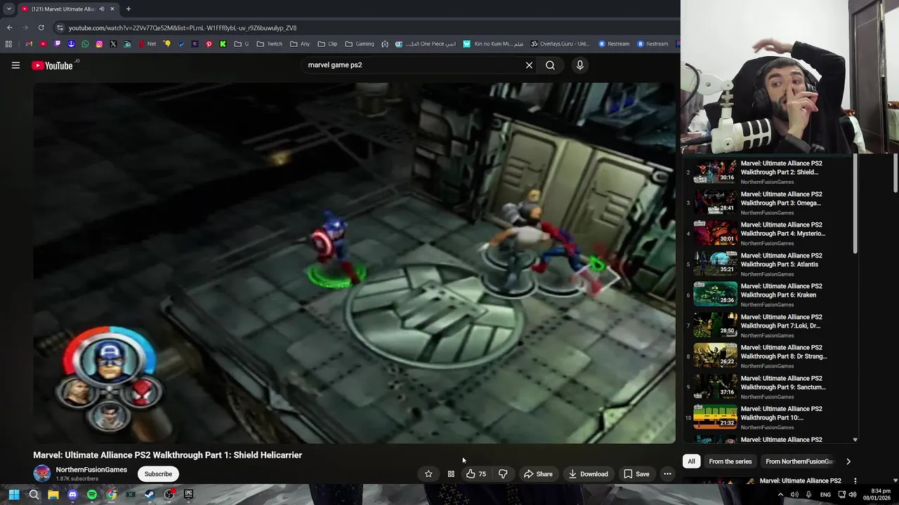
Task: Open a new browser tab
Action: (x=128, y=9)
